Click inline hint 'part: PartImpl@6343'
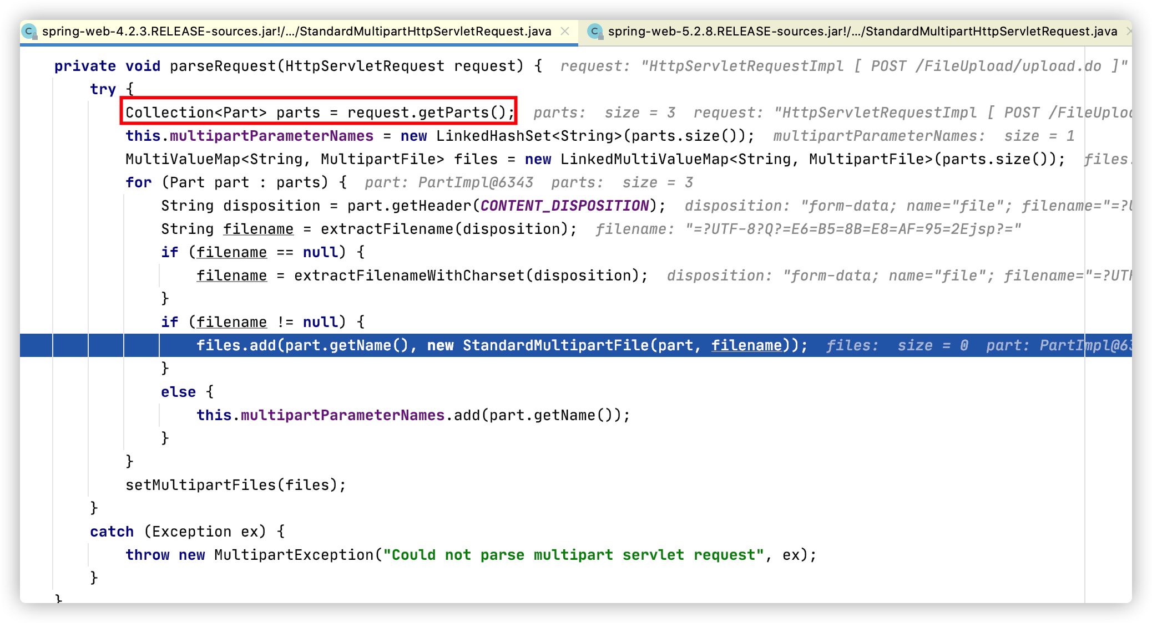The width and height of the screenshot is (1152, 623). point(449,182)
